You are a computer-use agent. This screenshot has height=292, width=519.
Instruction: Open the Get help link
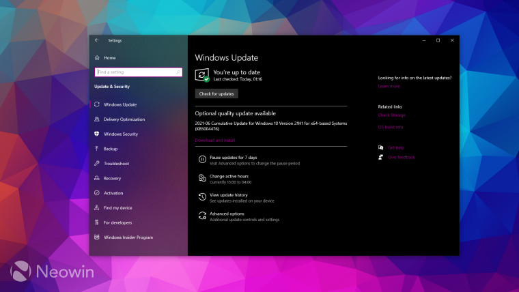pyautogui.click(x=396, y=147)
